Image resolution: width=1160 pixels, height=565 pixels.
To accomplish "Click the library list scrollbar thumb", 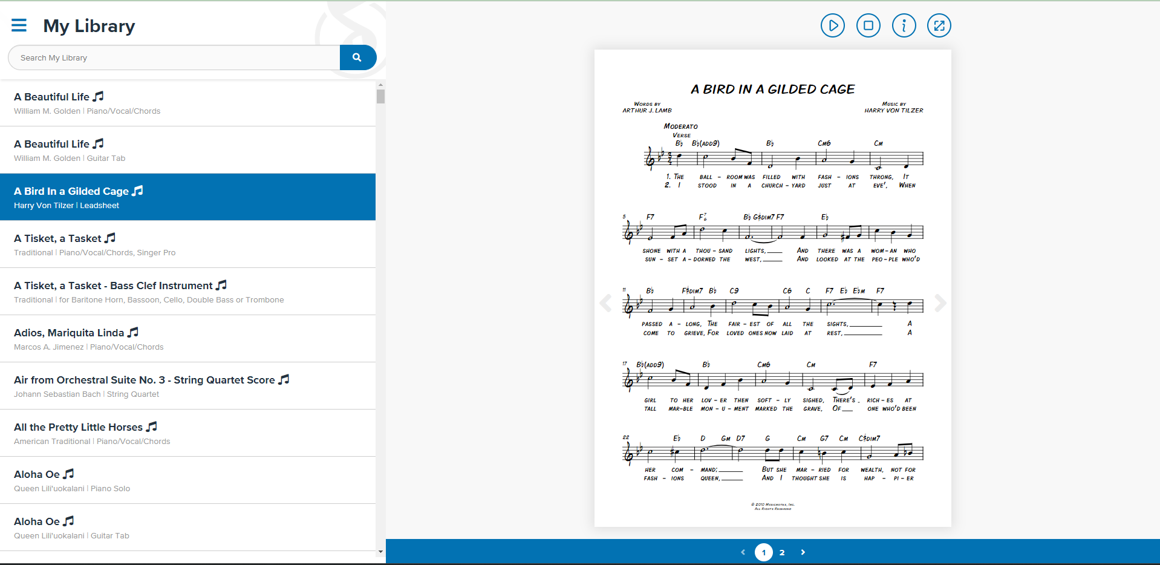I will (x=380, y=97).
